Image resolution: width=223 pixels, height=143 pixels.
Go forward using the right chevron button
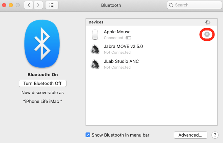point(38,5)
